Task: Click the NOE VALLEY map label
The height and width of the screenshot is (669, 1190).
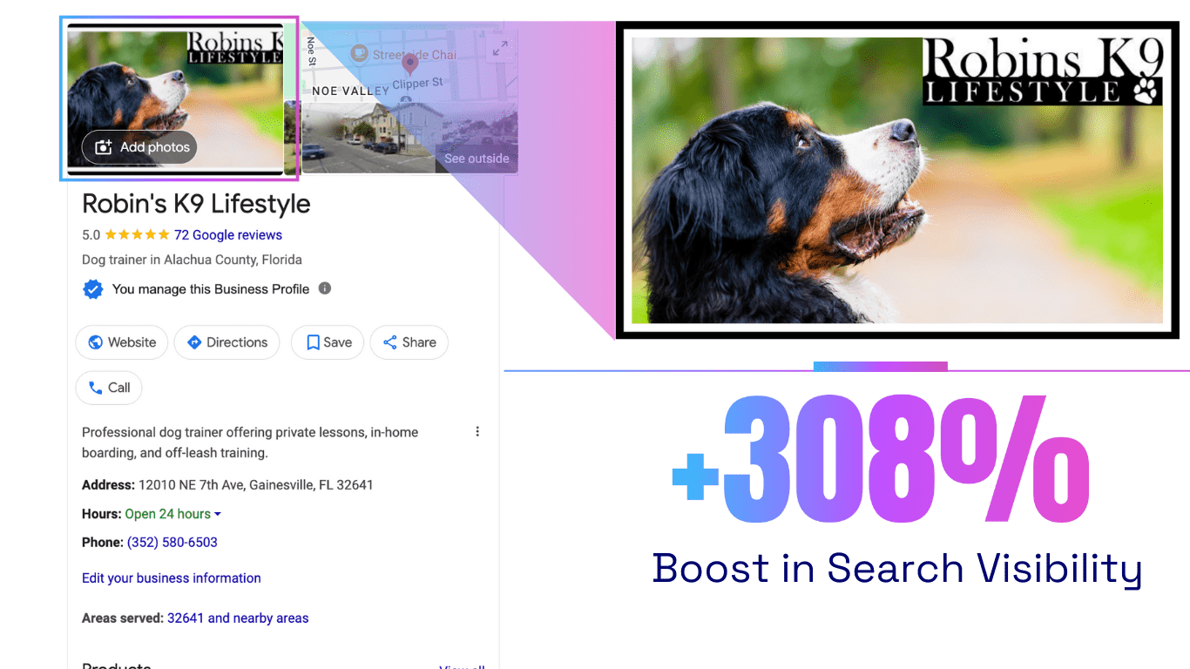Action: click(x=350, y=91)
